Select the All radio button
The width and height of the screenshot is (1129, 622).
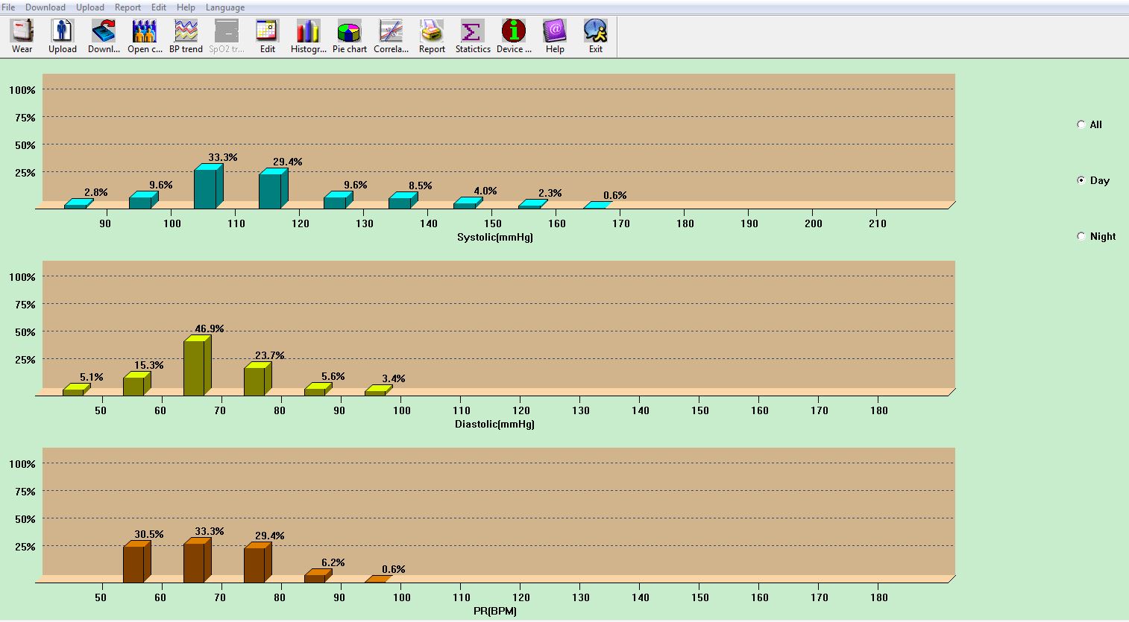pyautogui.click(x=1081, y=124)
